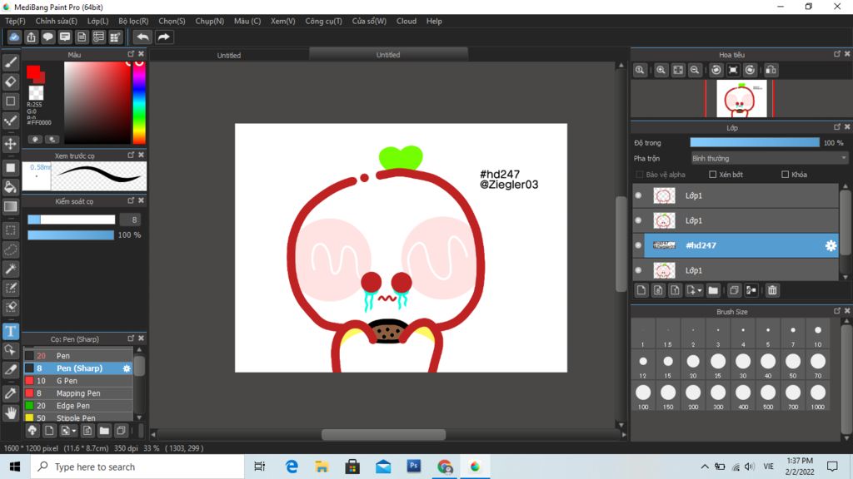Select the Eraser tool
Viewport: 853px width, 479px height.
[11, 81]
